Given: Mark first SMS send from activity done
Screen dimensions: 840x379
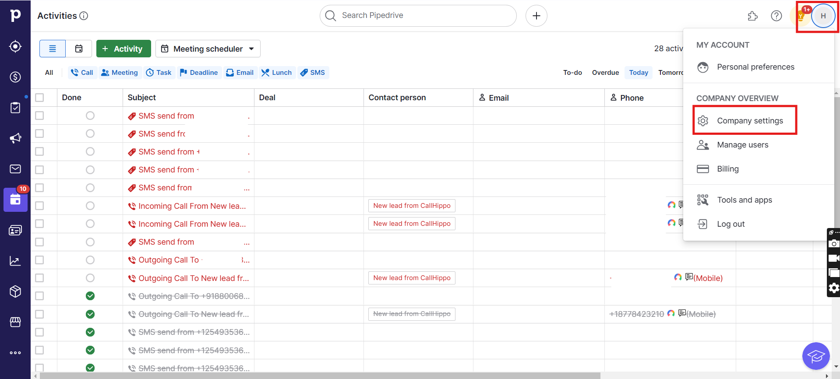Looking at the screenshot, I should (x=90, y=116).
